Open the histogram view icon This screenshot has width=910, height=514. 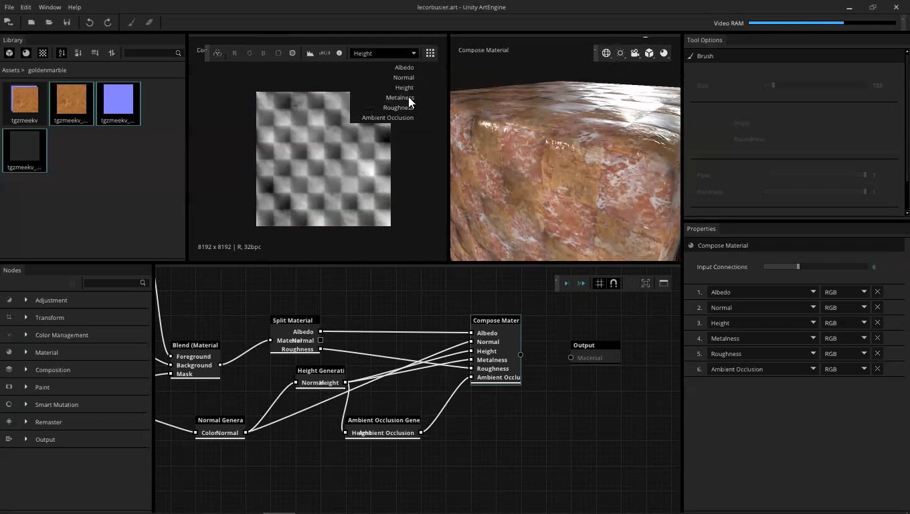(310, 53)
